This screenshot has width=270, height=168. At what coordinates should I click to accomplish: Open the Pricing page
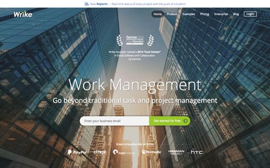pyautogui.click(x=205, y=14)
